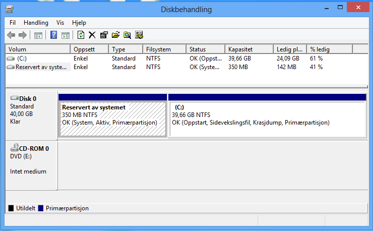Image resolution: width=373 pixels, height=231 pixels.
Task: Open the Vis menu
Action: [x=60, y=23]
